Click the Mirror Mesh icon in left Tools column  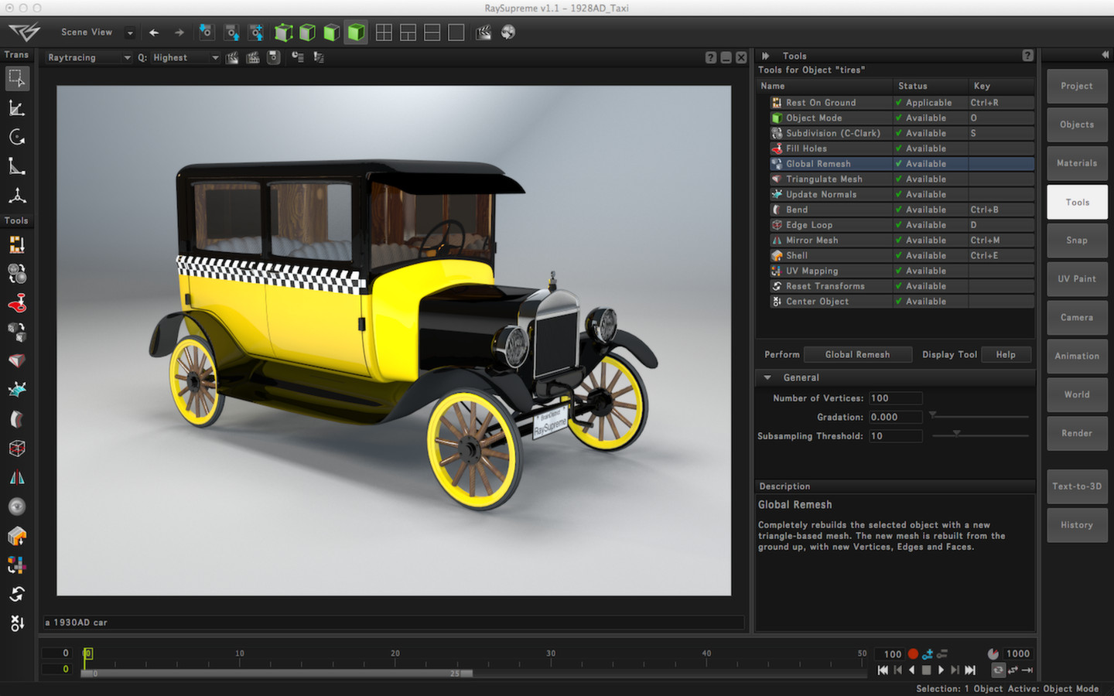pyautogui.click(x=17, y=477)
